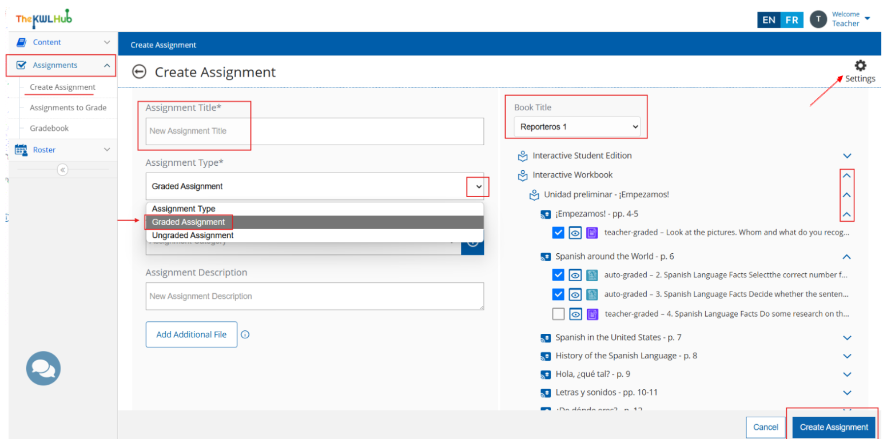
Task: Collapse sidebar with double-chevron icon
Action: click(63, 170)
